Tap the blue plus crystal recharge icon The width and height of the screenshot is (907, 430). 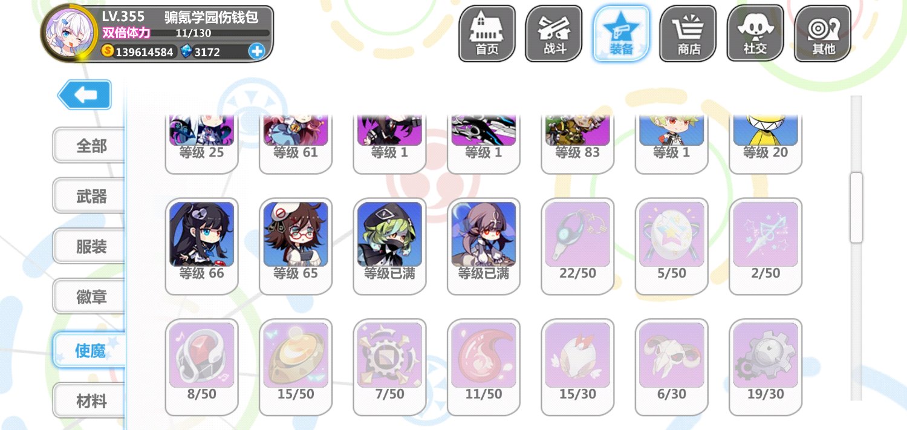(257, 51)
